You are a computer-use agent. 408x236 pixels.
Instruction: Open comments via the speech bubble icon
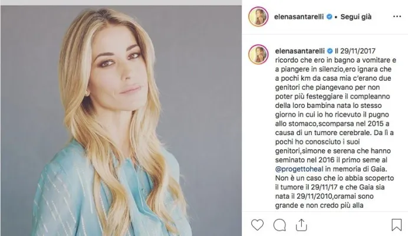[x=279, y=225]
